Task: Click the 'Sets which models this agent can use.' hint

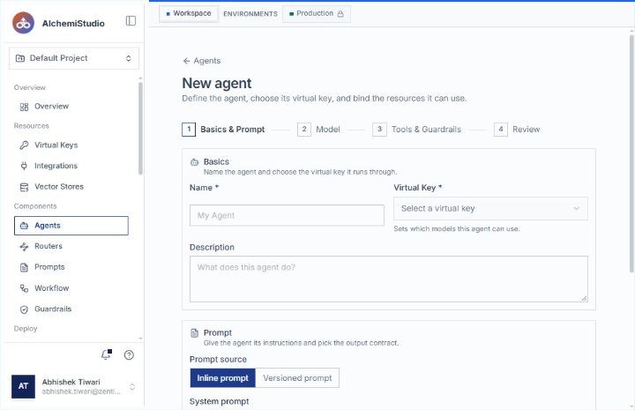Action: coord(457,228)
